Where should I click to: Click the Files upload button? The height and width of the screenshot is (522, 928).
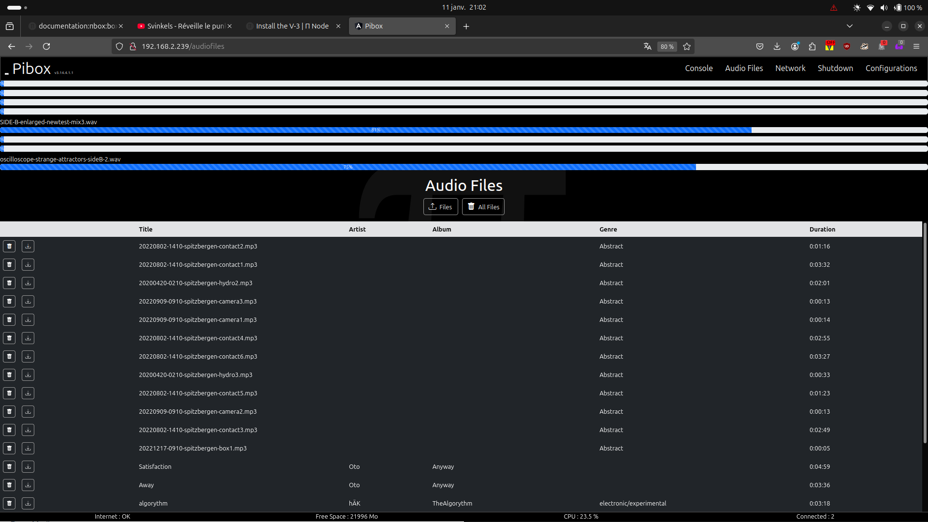tap(440, 207)
